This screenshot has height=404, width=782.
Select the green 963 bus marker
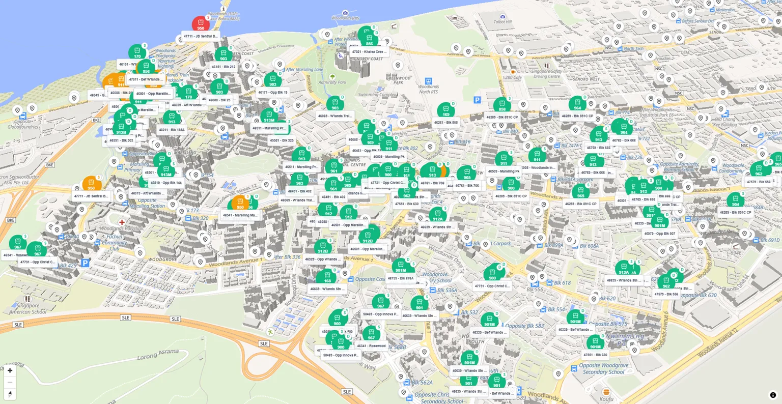click(299, 179)
